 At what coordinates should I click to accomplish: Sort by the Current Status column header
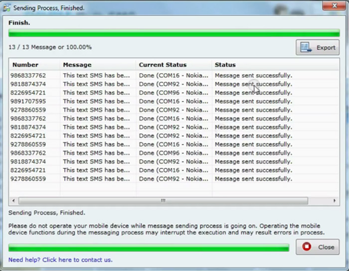coord(174,65)
